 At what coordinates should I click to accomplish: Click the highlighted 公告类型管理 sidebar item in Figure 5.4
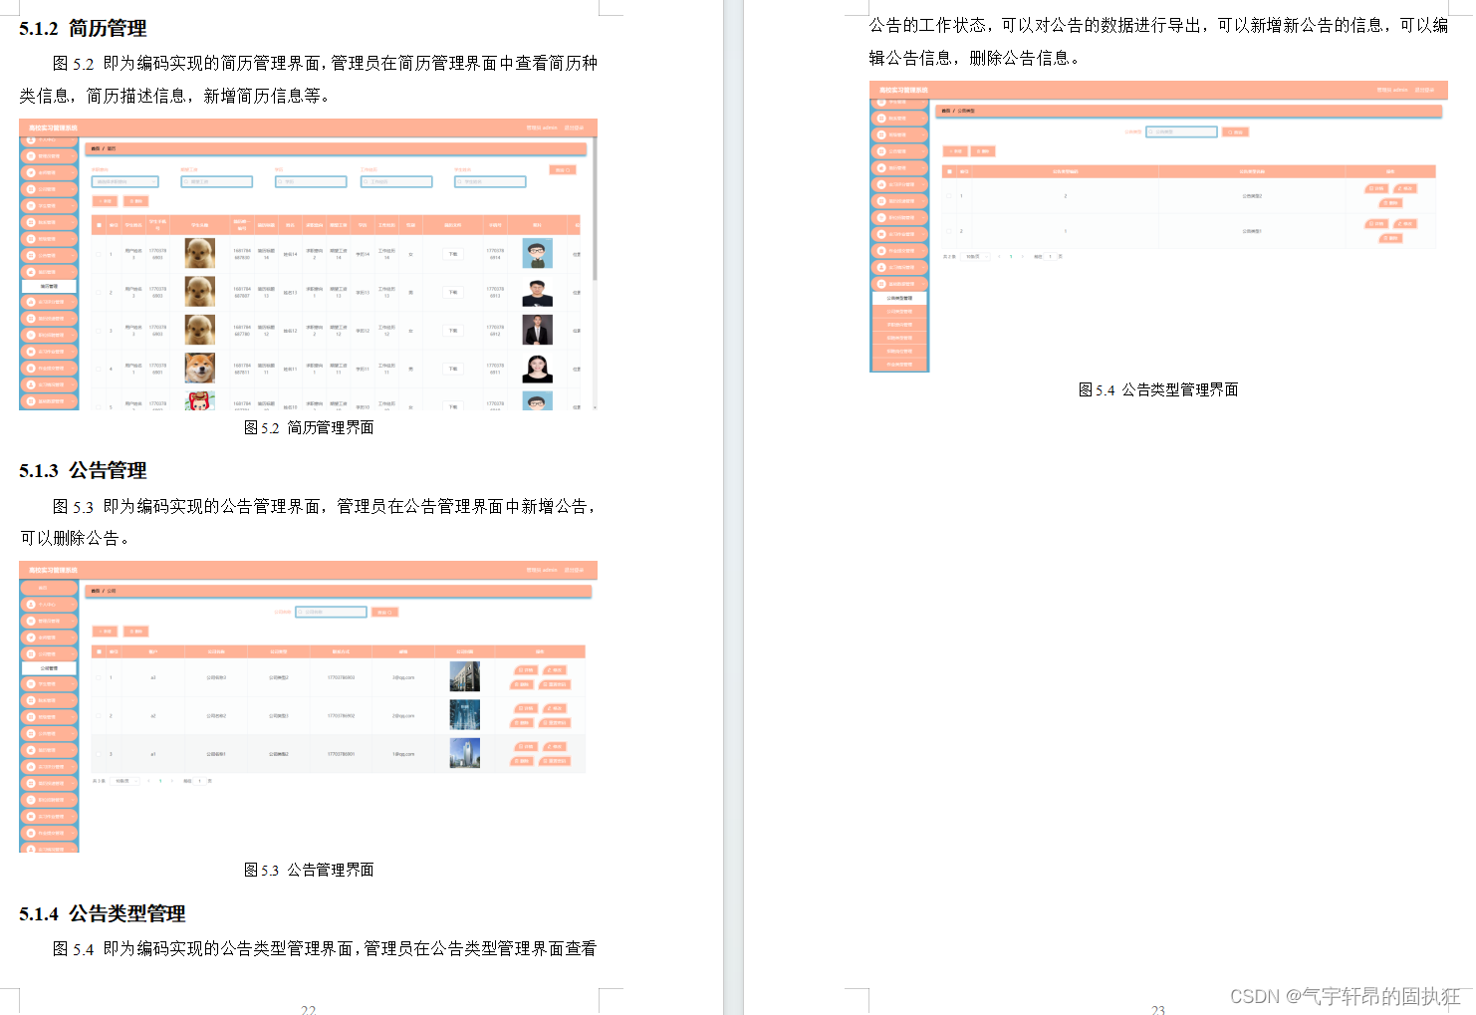pos(899,298)
